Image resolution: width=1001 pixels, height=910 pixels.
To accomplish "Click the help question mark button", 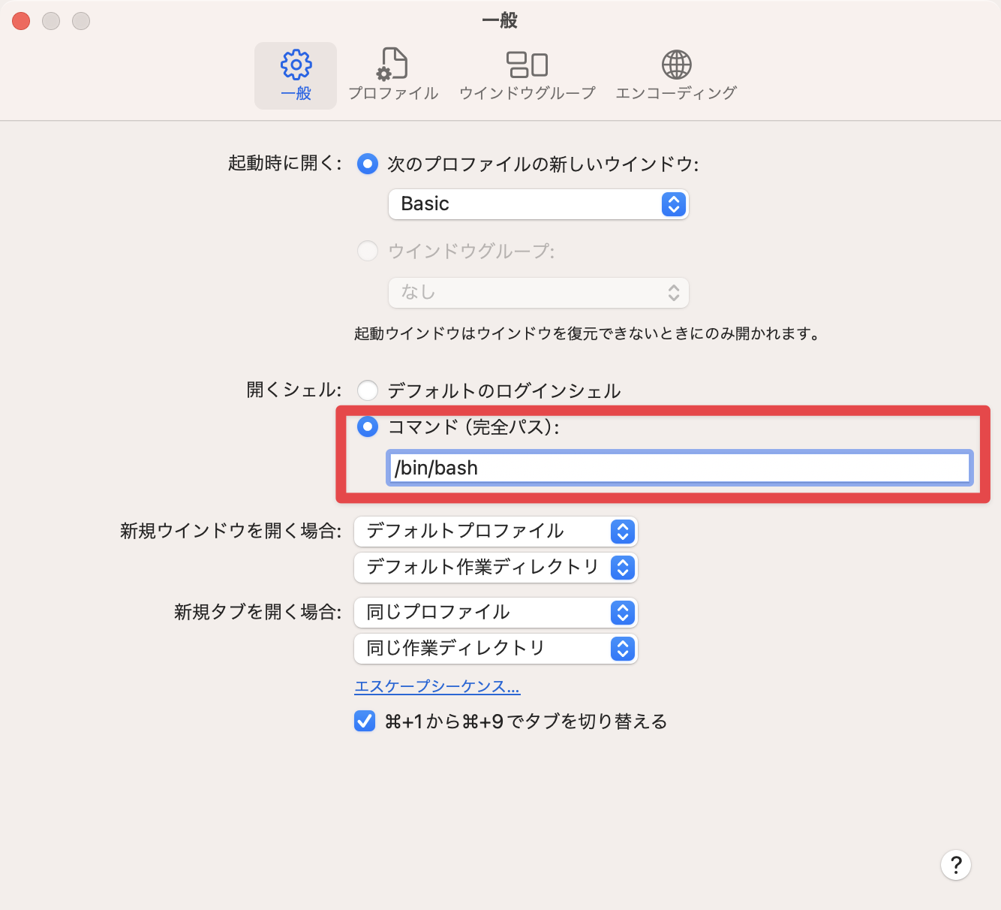I will coord(955,865).
